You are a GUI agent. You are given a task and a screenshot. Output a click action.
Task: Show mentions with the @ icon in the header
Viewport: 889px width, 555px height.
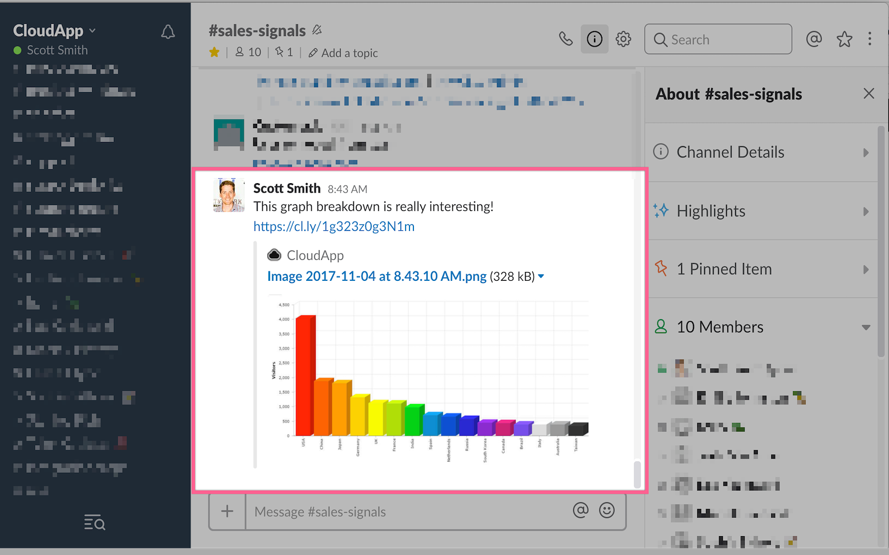point(814,39)
